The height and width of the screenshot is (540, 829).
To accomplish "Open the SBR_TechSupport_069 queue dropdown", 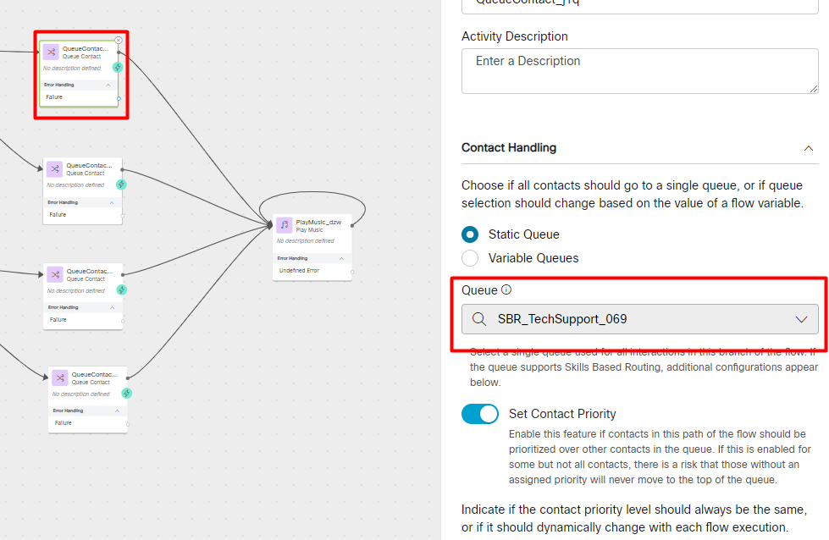I will (639, 319).
